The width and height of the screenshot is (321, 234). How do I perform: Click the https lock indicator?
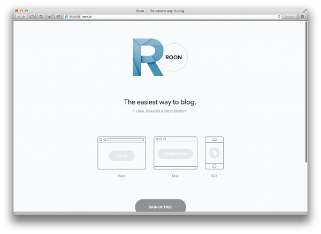coord(74,17)
